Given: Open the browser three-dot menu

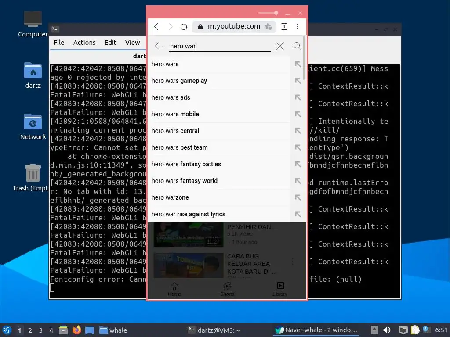Looking at the screenshot, I should (x=298, y=26).
